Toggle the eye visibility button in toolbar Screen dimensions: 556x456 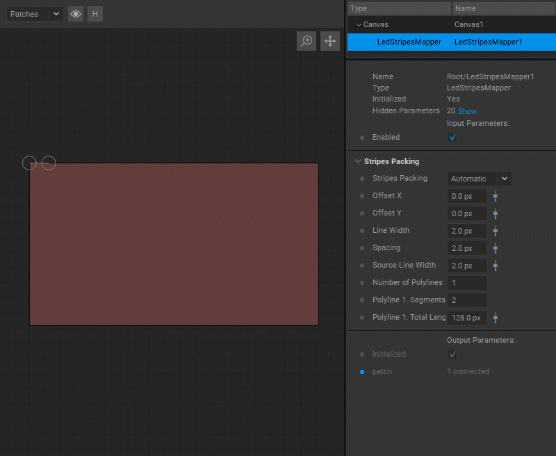click(76, 14)
